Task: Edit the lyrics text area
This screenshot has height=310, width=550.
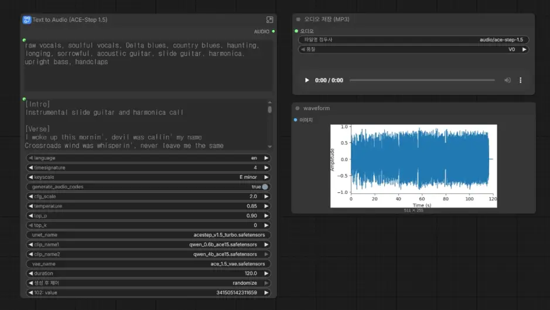Action: [x=145, y=125]
